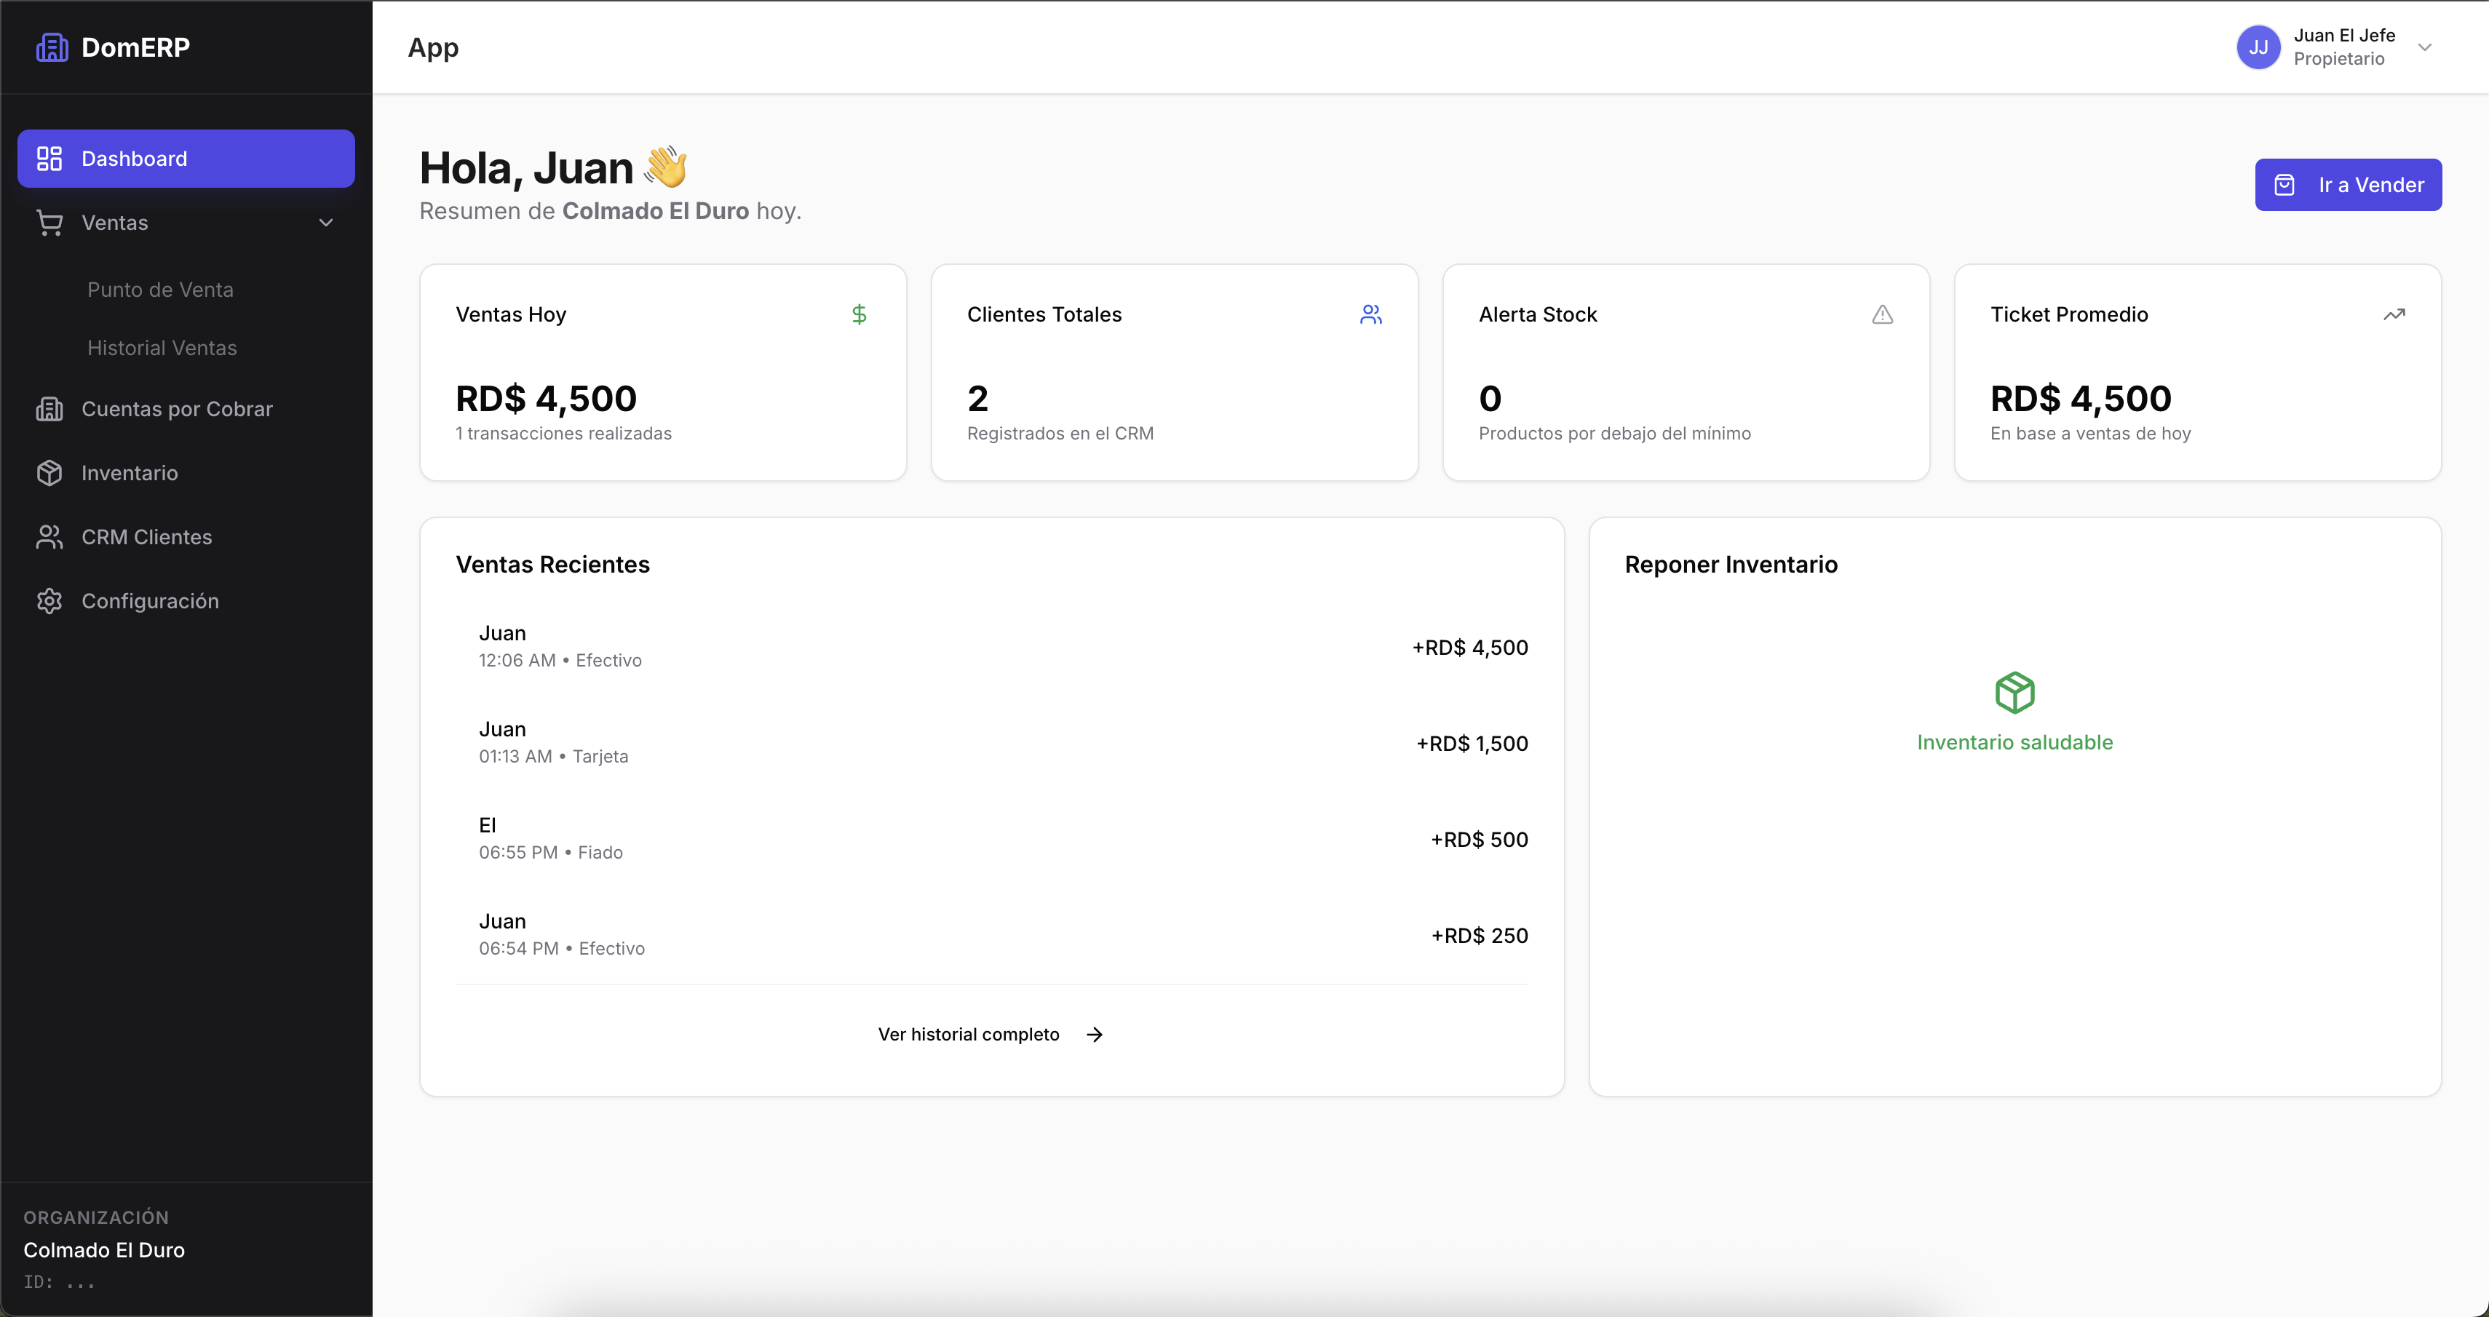Click the JJ avatar circle
The height and width of the screenshot is (1317, 2489).
coord(2258,47)
